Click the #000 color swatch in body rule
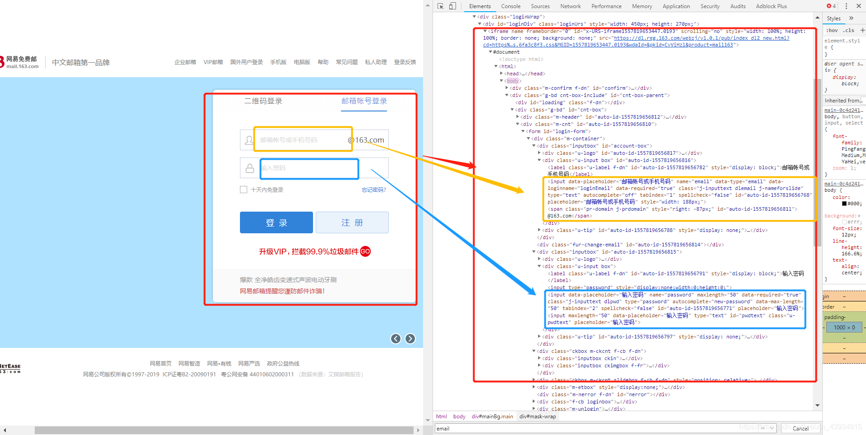Image resolution: width=866 pixels, height=435 pixels. click(x=844, y=204)
